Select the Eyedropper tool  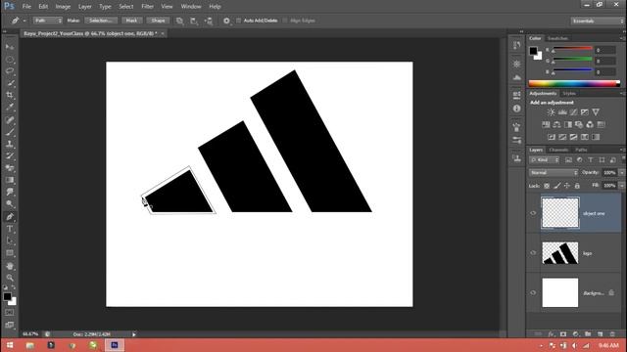[10, 107]
